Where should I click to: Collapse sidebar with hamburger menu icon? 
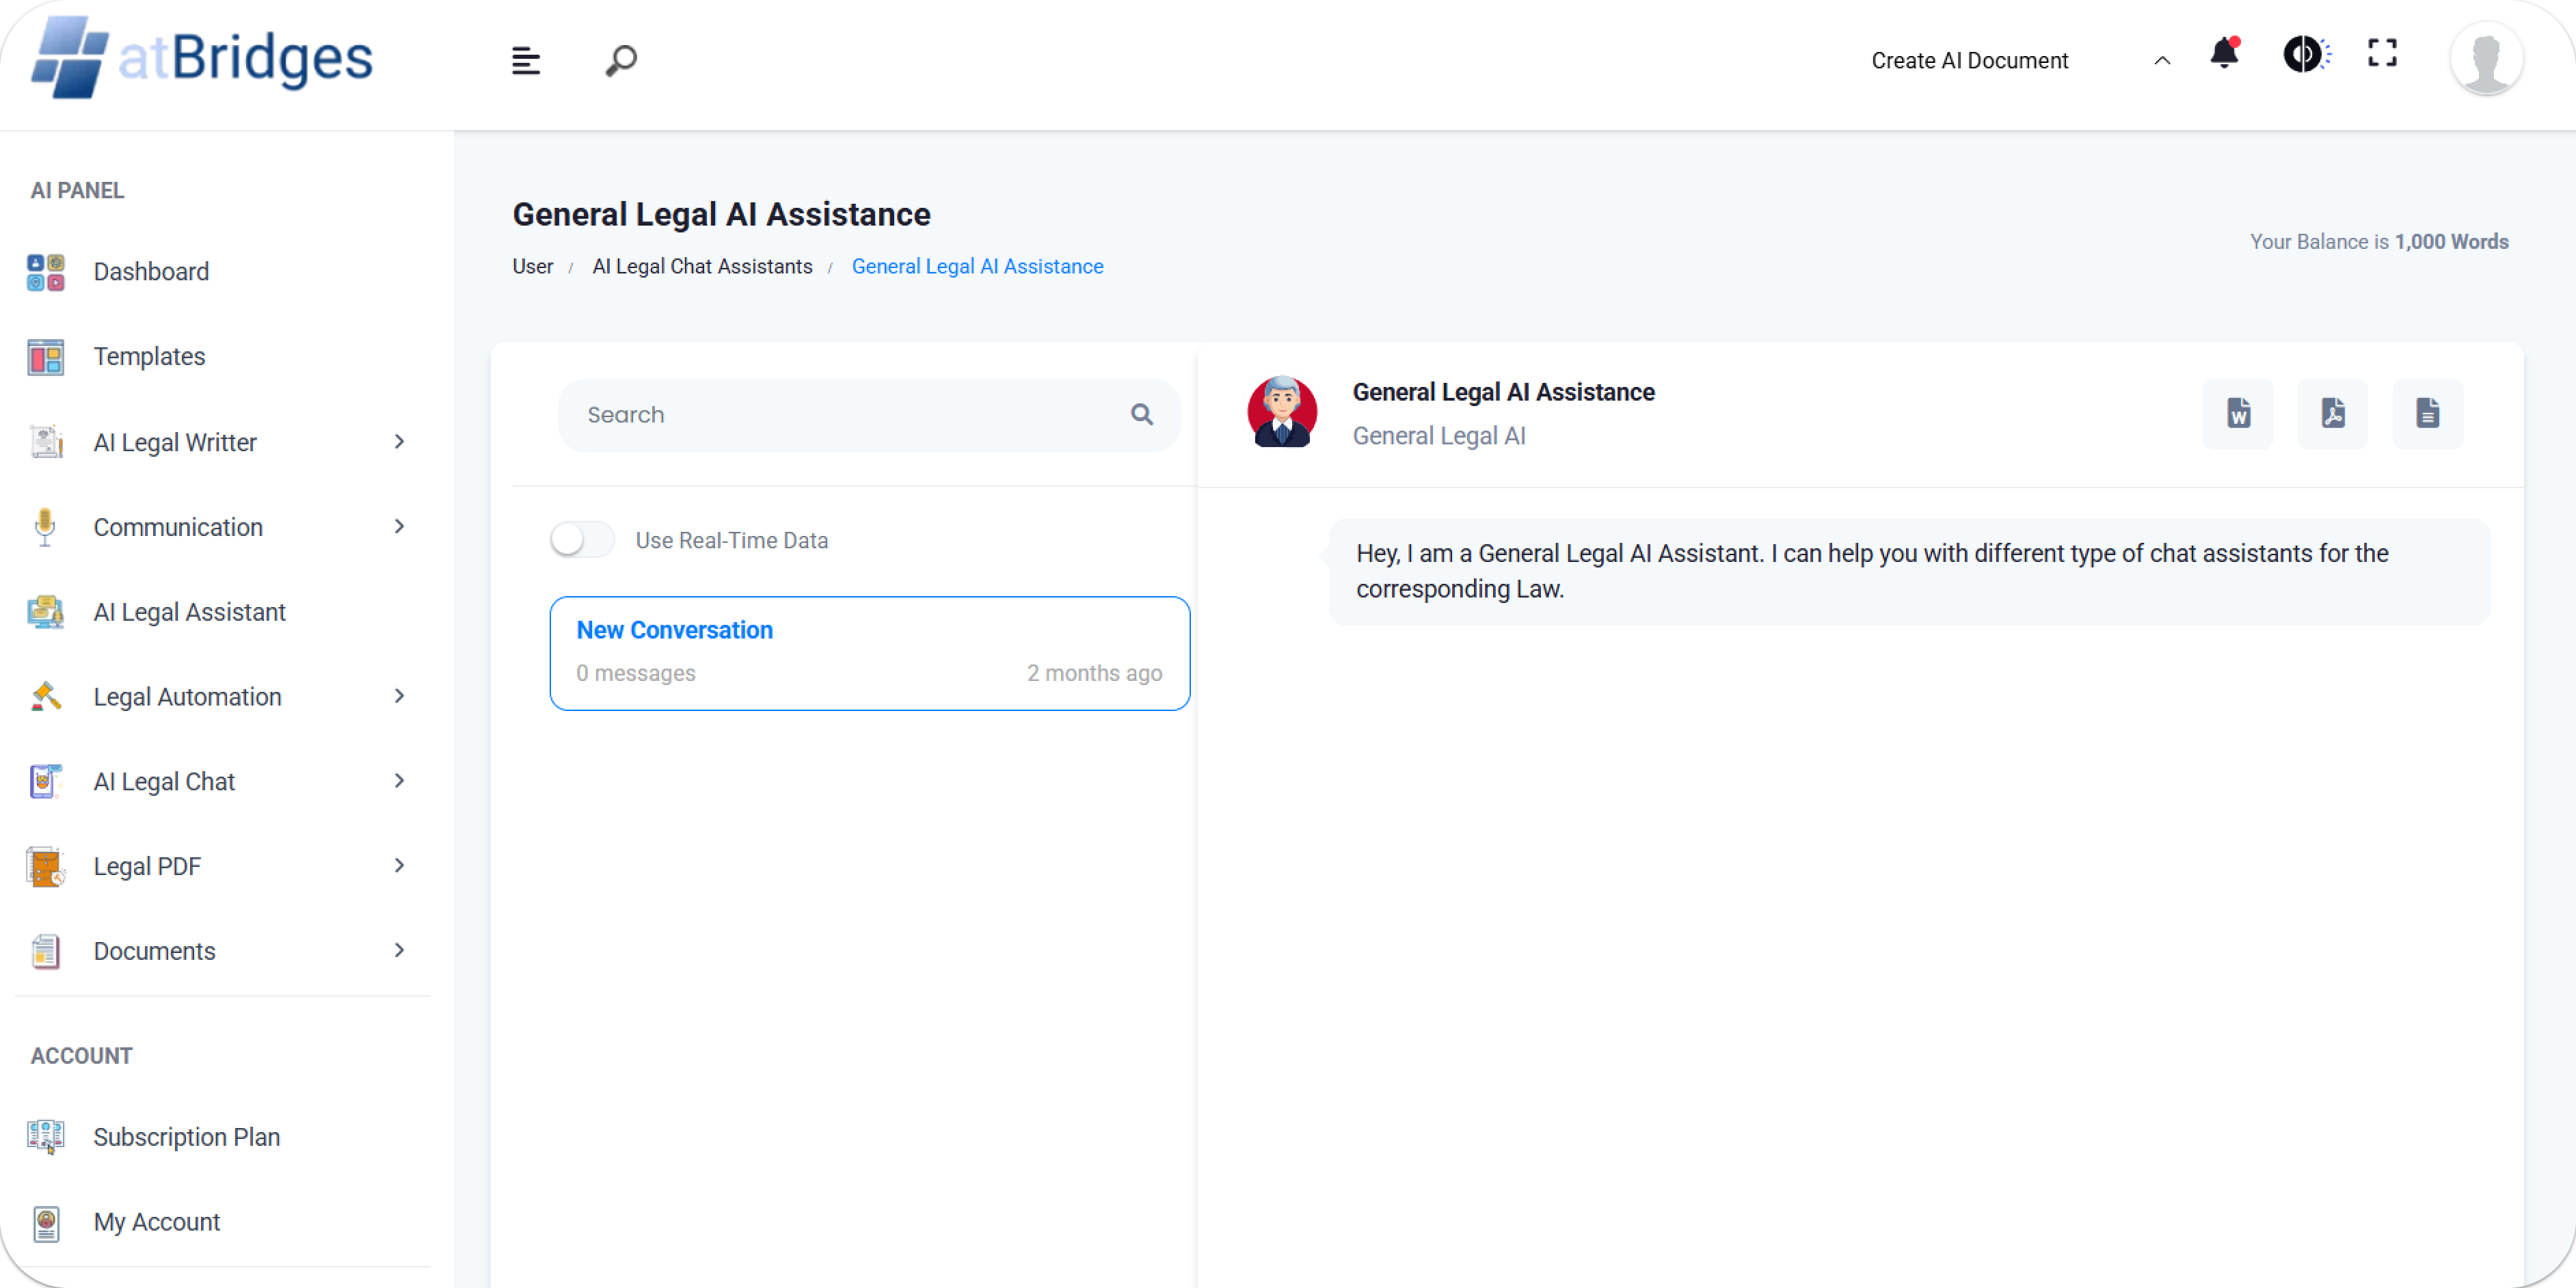point(526,61)
